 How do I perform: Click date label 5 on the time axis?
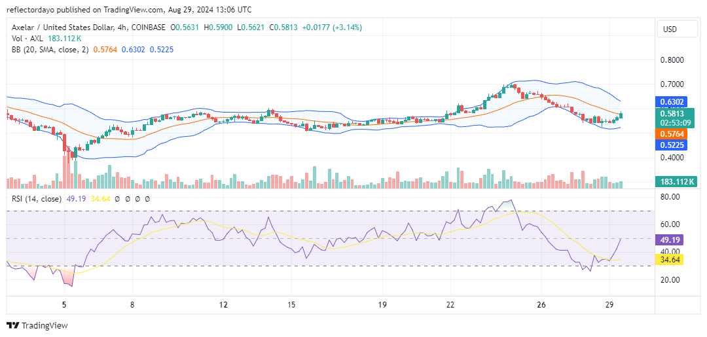click(64, 304)
